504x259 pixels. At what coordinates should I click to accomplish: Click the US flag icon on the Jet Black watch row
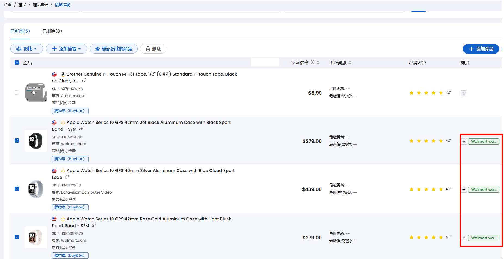(x=54, y=123)
